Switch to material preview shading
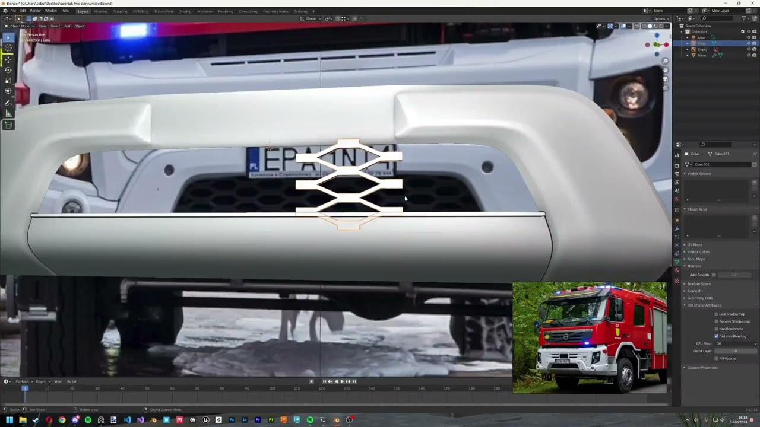This screenshot has width=760, height=427. click(655, 26)
